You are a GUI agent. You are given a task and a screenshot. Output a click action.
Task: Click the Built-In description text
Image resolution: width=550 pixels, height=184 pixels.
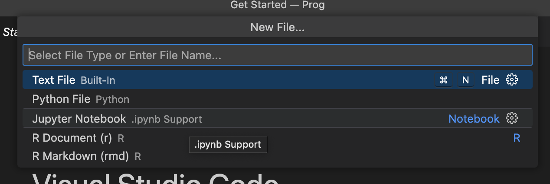[98, 80]
